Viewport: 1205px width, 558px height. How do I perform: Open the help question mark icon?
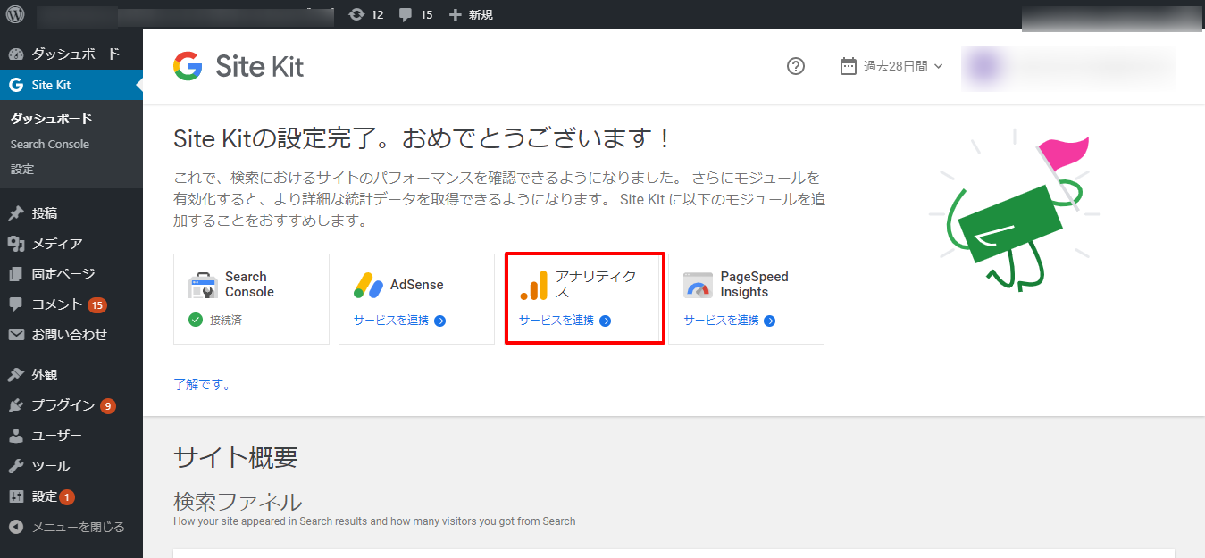(x=796, y=66)
